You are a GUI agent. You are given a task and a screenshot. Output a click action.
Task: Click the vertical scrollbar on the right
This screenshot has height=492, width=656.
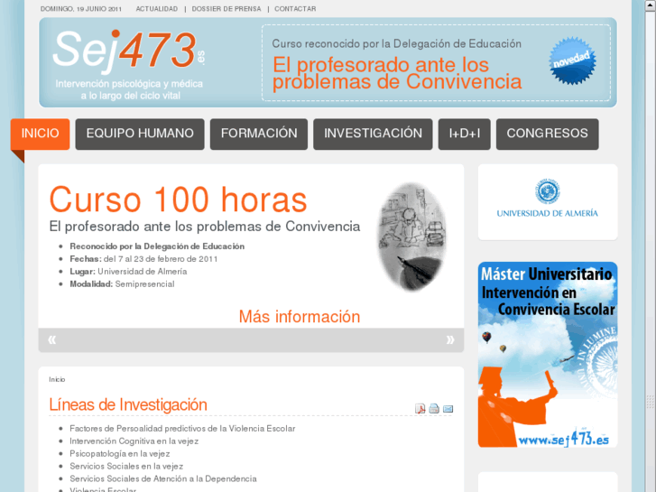[650, 246]
